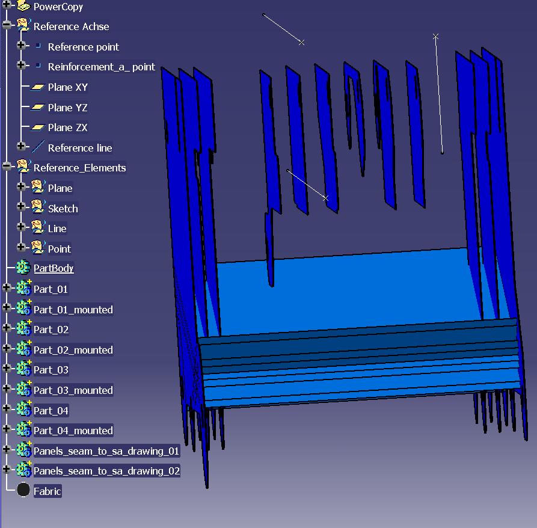Expand the Part_04 body node
Viewport: 537px width, 528px height.
(6, 408)
